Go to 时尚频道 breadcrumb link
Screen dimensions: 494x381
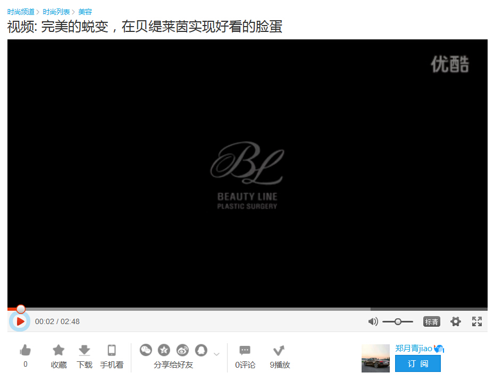pos(21,12)
